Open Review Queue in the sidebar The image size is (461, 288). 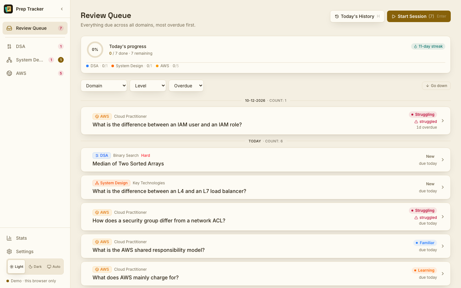[35, 28]
